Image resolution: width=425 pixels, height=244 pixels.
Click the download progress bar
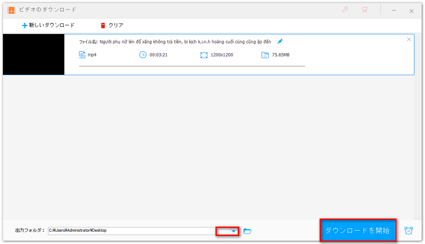pyautogui.click(x=192, y=66)
